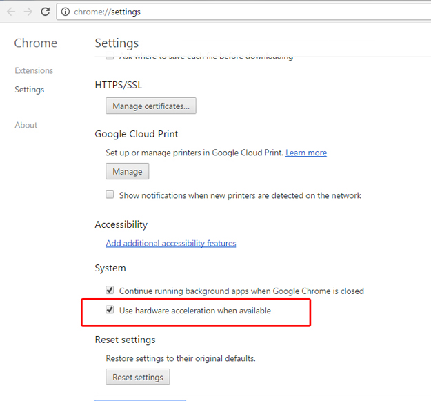Click the Manage certificates button
Viewport: 431px width, 401px height.
click(x=151, y=106)
